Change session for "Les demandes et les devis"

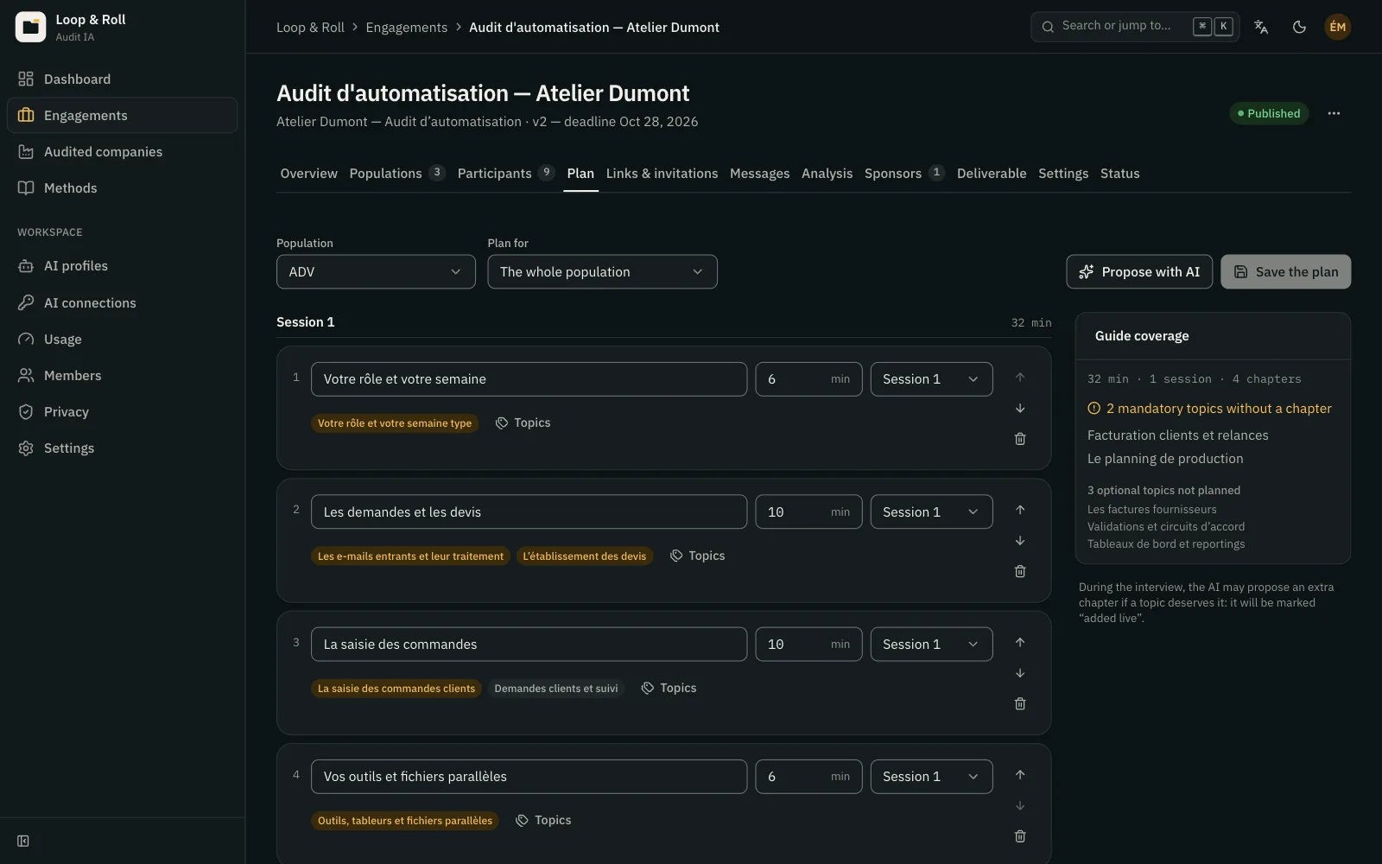click(931, 511)
